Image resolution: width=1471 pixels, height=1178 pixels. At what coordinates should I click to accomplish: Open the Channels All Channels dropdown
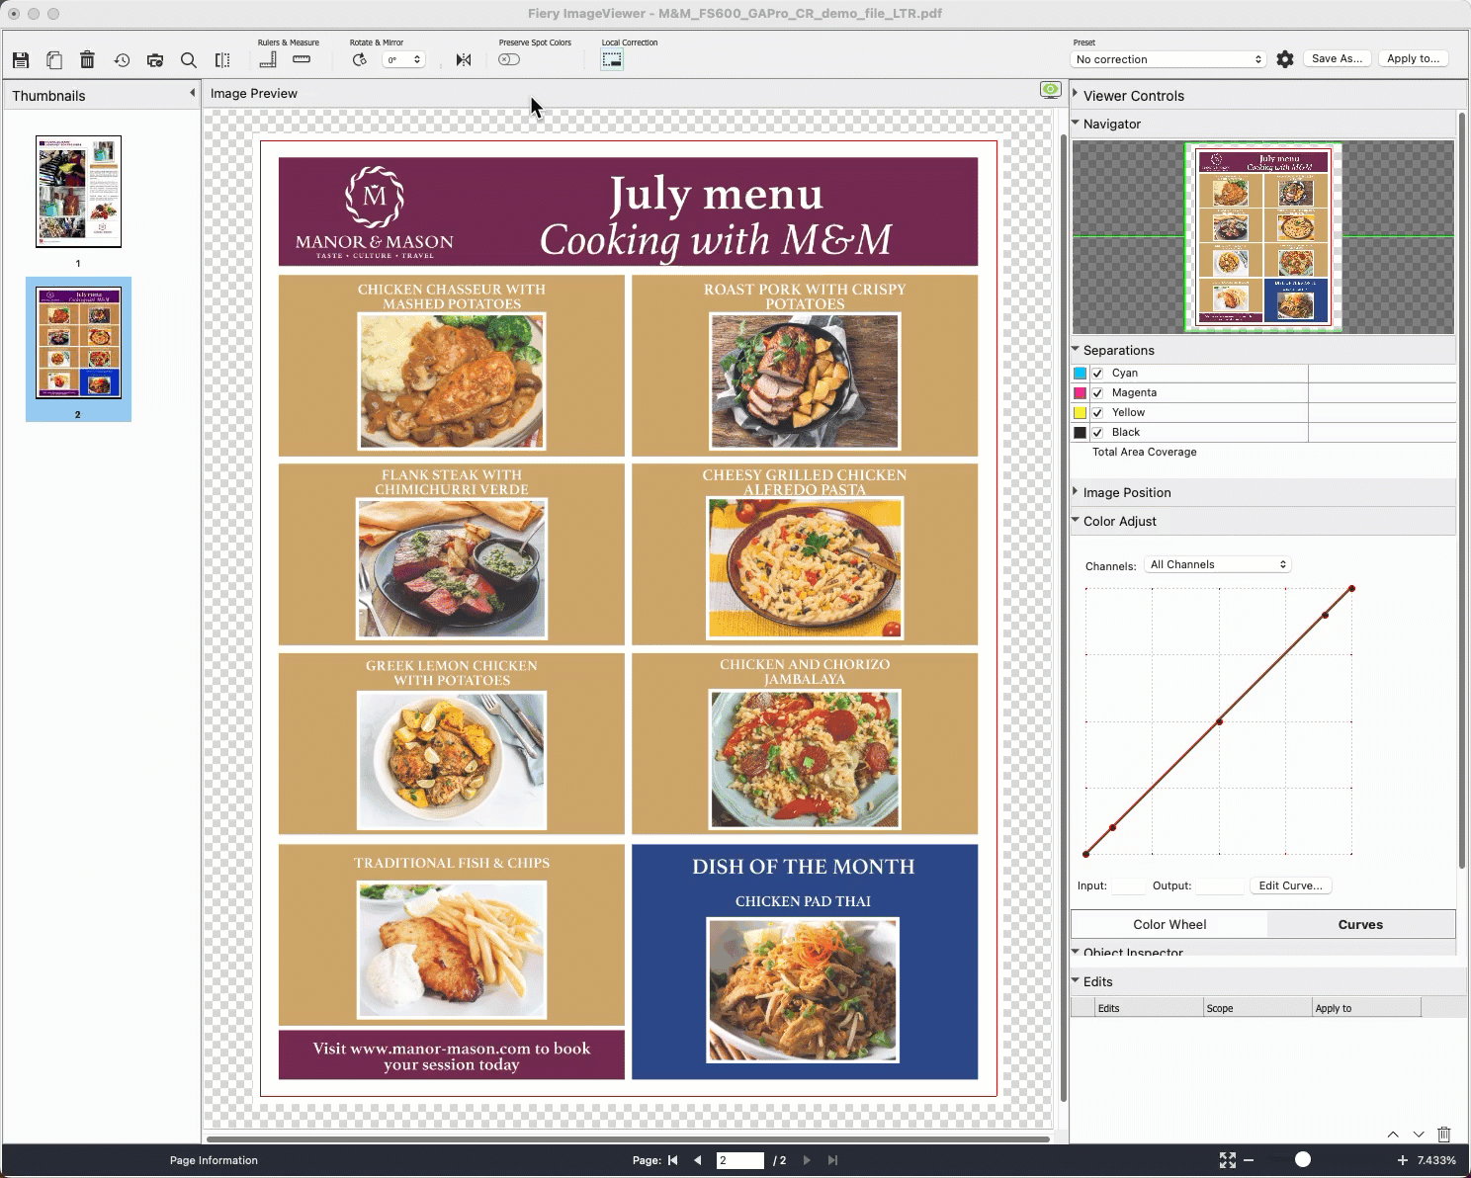[x=1218, y=564]
